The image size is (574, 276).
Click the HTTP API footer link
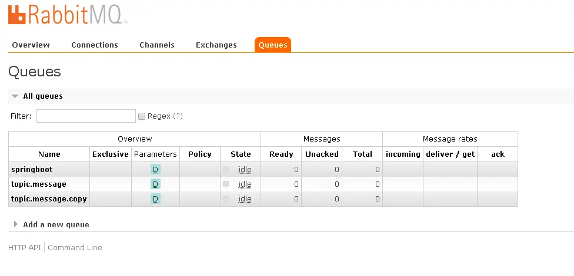25,248
